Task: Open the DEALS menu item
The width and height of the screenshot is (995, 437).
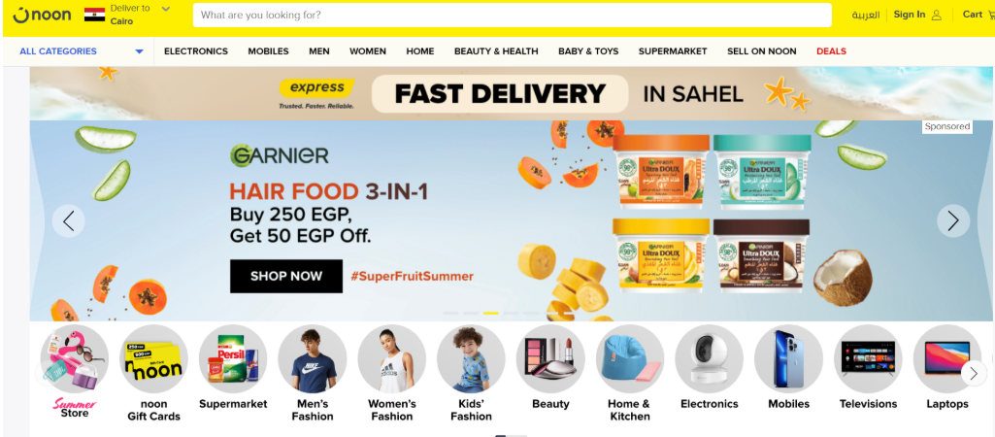Action: (831, 51)
